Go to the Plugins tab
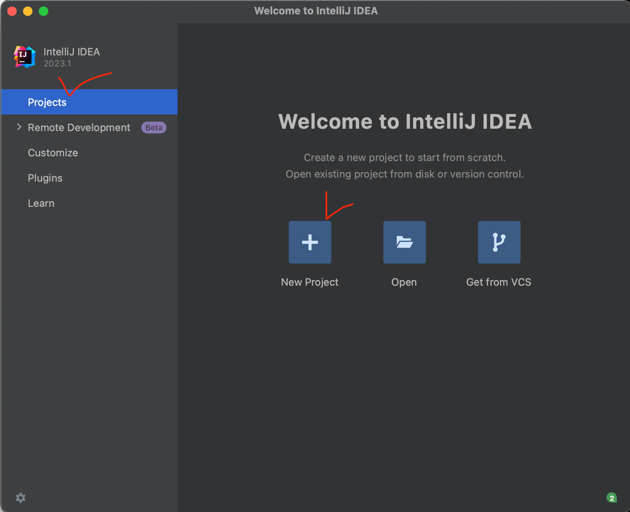Viewport: 630px width, 512px height. click(x=45, y=178)
